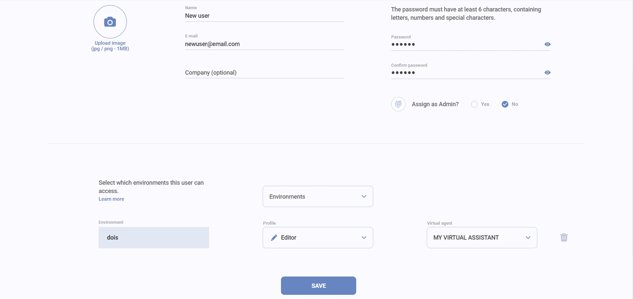
Task: Show the Password field contents
Action: click(547, 44)
